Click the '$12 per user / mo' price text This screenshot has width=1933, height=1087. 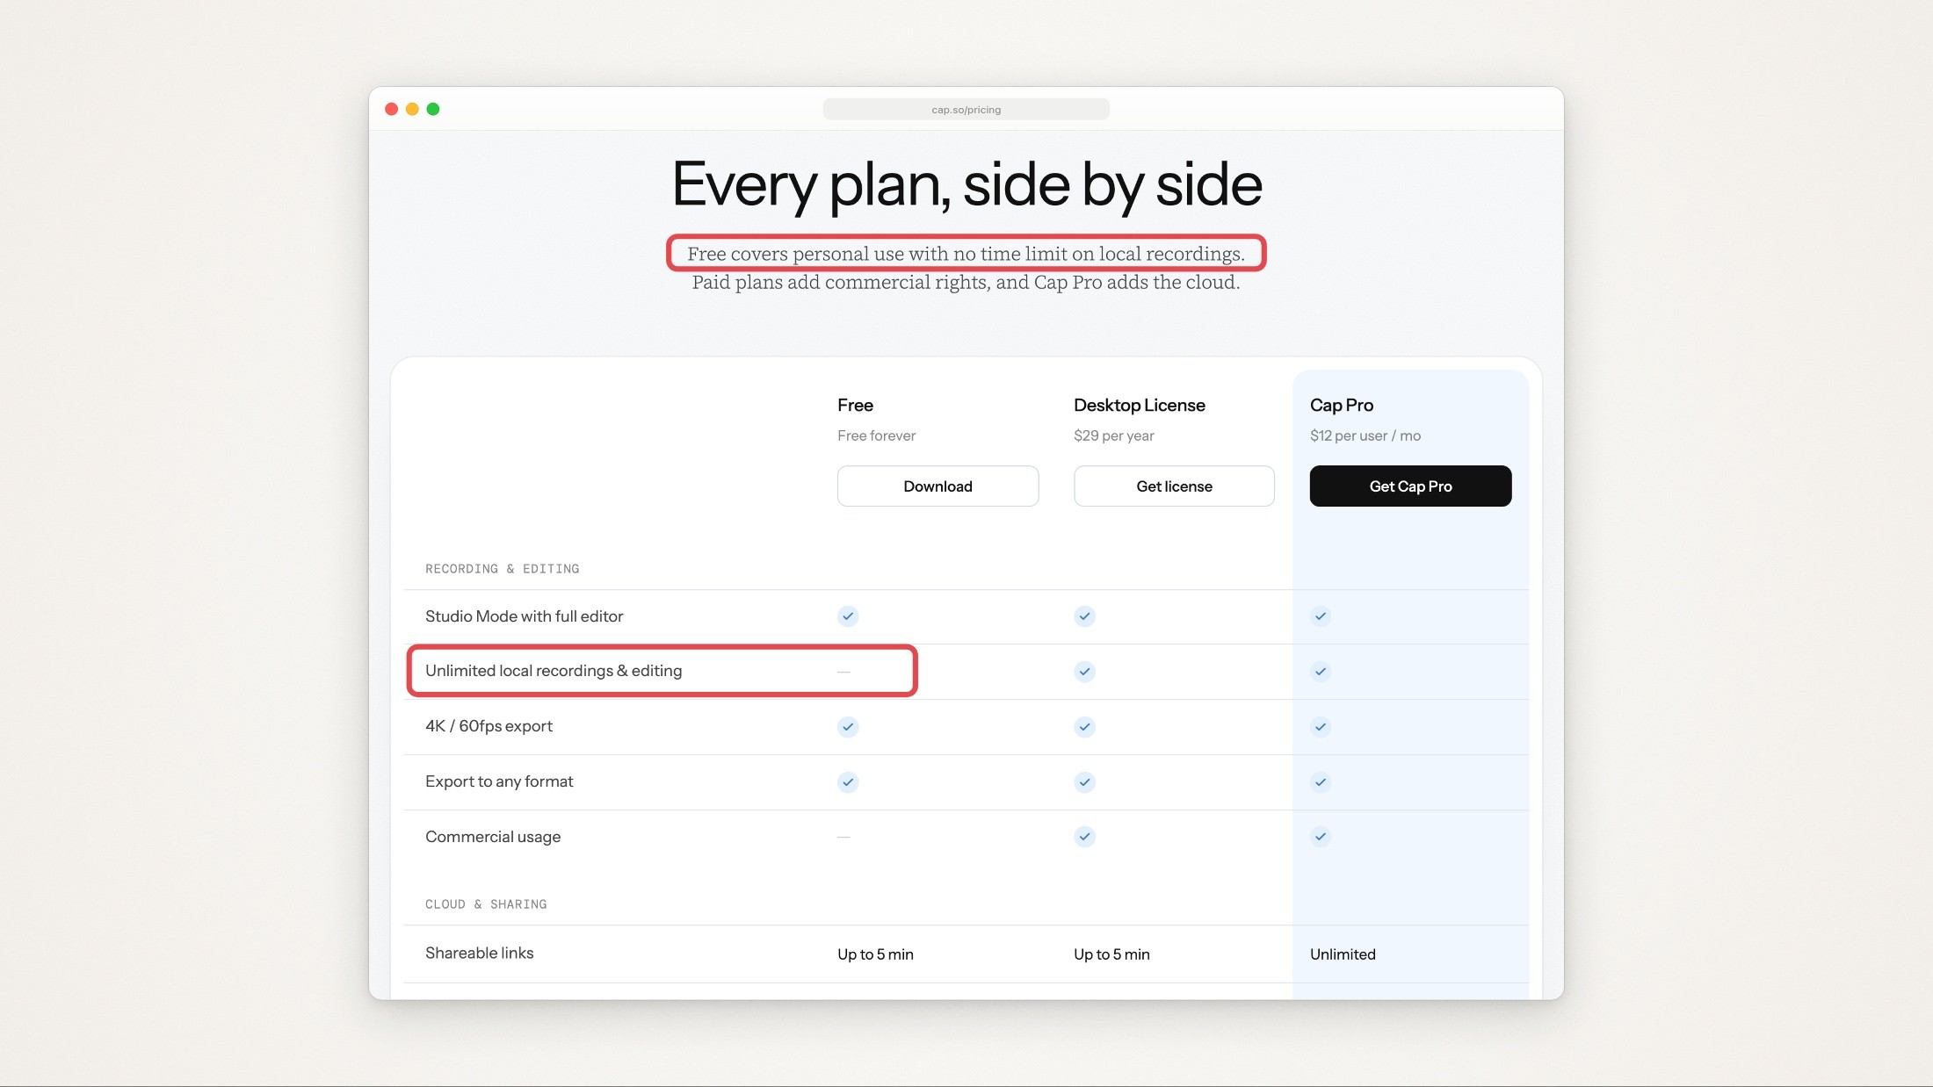tap(1365, 436)
